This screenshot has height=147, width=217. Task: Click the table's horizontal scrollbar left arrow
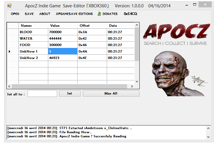(x=9, y=86)
